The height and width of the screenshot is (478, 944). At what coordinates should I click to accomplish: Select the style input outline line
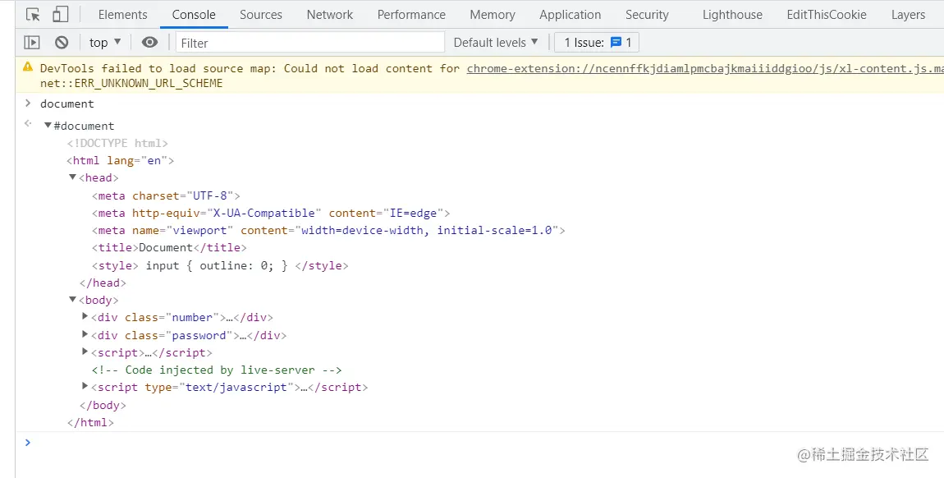(x=220, y=265)
